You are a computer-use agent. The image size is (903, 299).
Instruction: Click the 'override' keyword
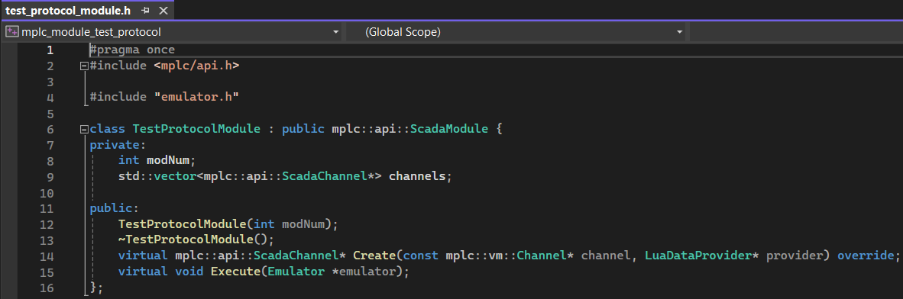point(866,256)
